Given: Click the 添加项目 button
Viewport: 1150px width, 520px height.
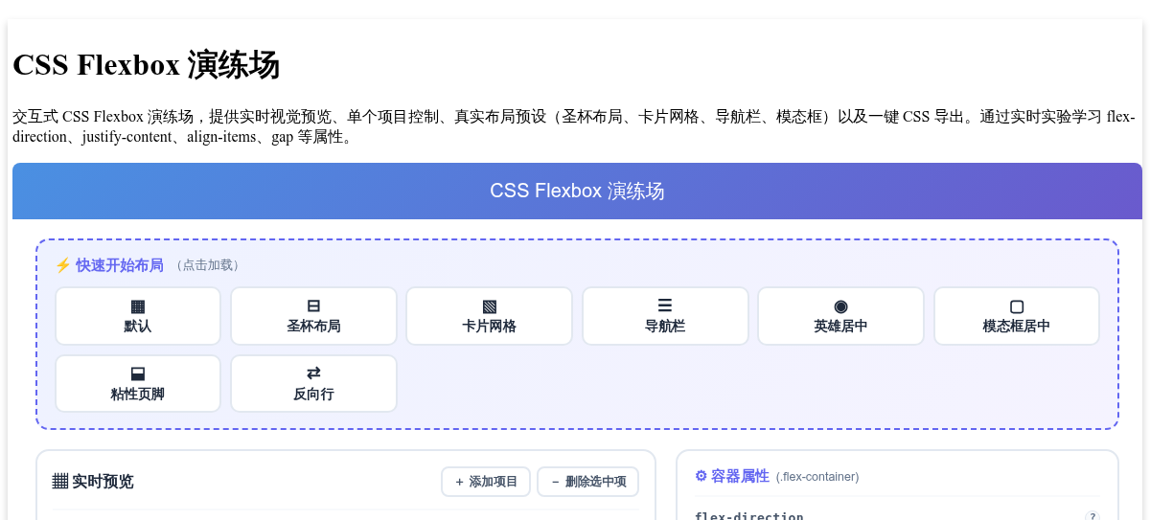Looking at the screenshot, I should 486,482.
